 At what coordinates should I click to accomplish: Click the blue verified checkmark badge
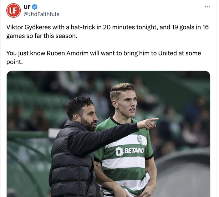pyautogui.click(x=35, y=7)
